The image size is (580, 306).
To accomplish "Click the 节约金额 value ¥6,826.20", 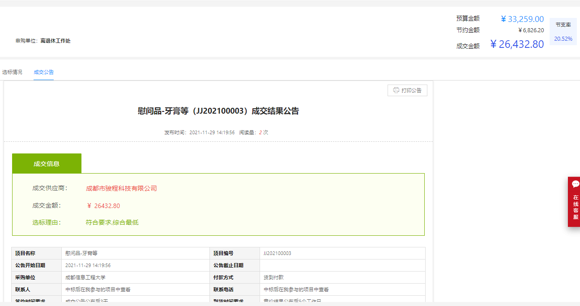I will click(531, 30).
